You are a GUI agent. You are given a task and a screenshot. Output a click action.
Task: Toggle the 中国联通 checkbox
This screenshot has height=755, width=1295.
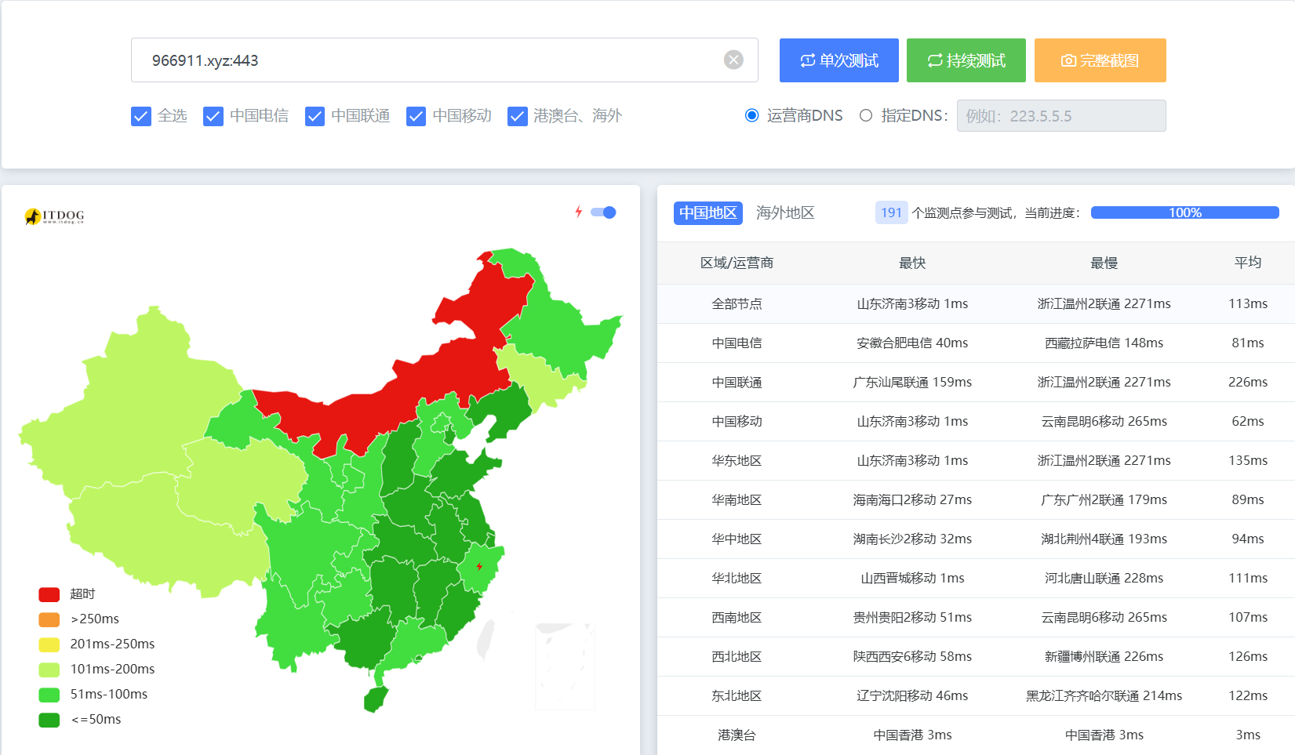point(315,116)
